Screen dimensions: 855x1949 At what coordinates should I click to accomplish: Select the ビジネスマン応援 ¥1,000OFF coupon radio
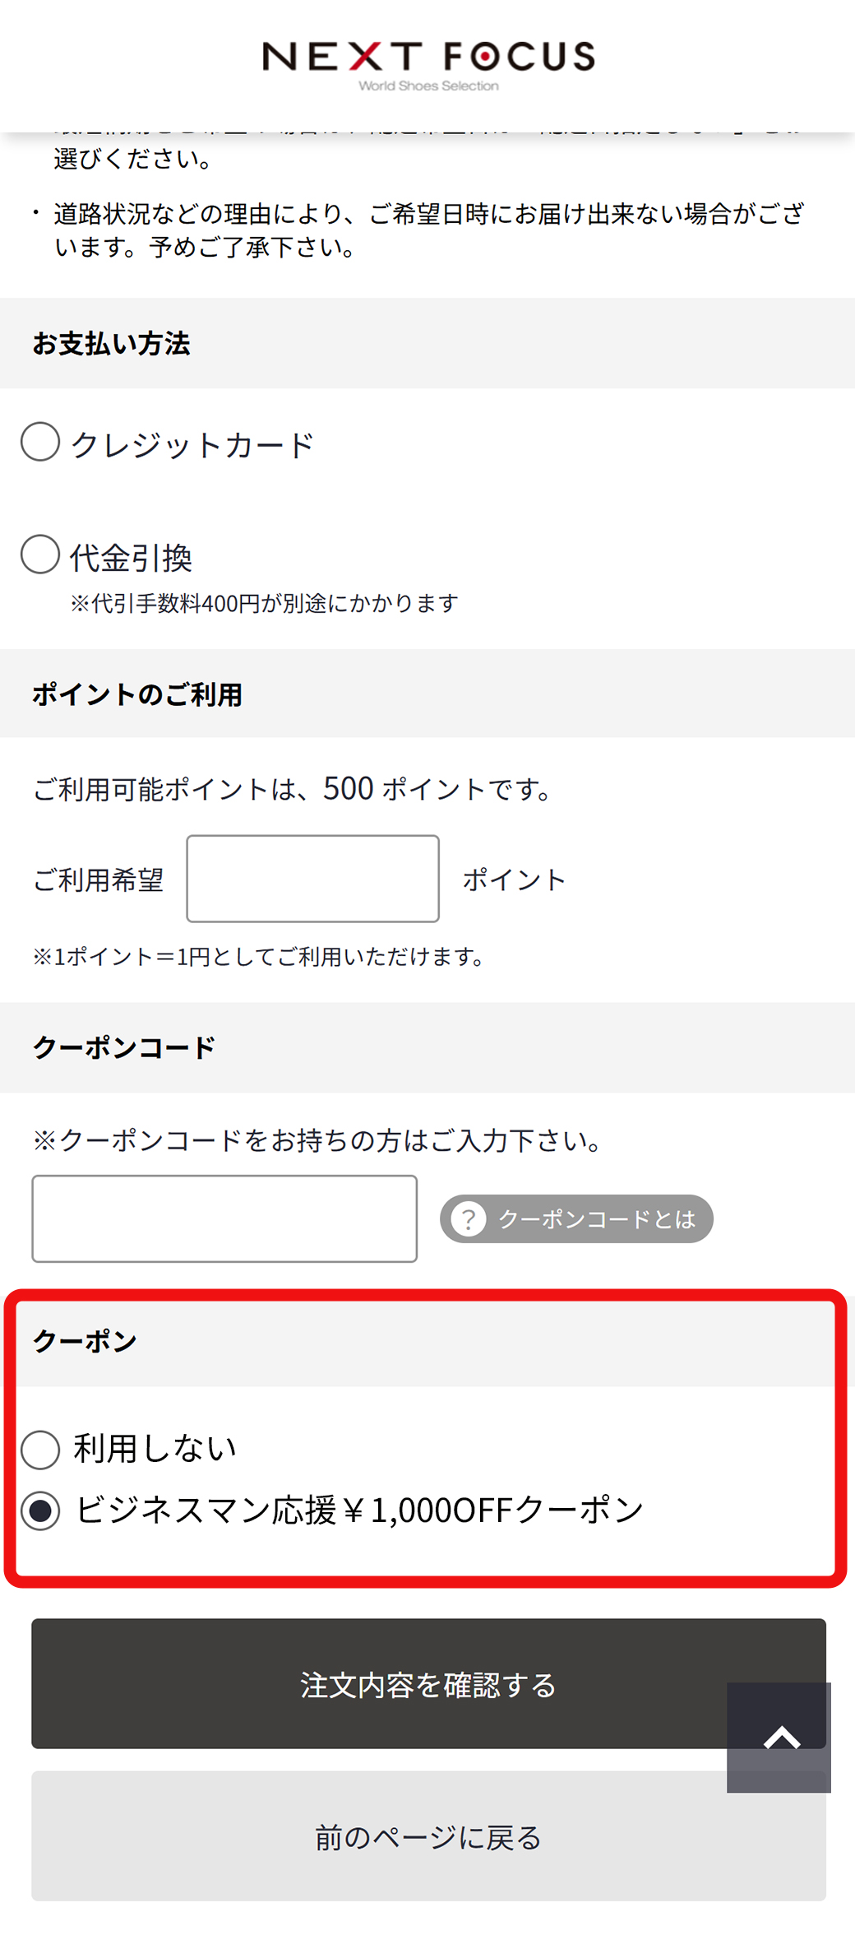click(x=40, y=1510)
